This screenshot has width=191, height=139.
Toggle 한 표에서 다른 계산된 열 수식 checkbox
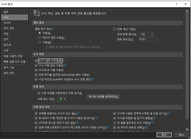coord(36,118)
